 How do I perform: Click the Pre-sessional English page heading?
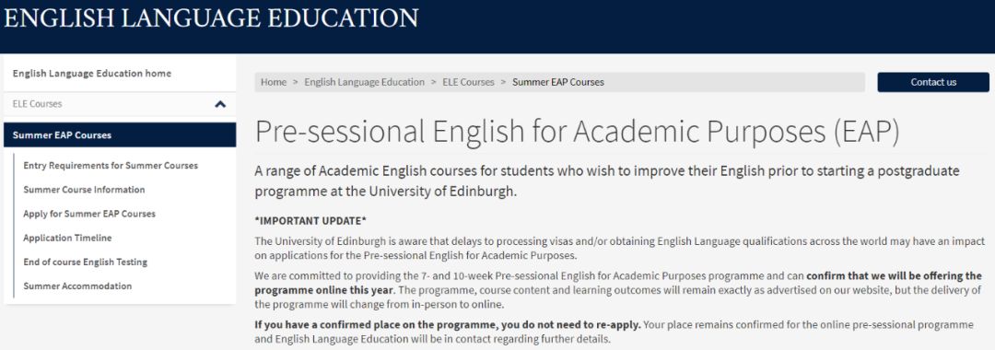577,132
